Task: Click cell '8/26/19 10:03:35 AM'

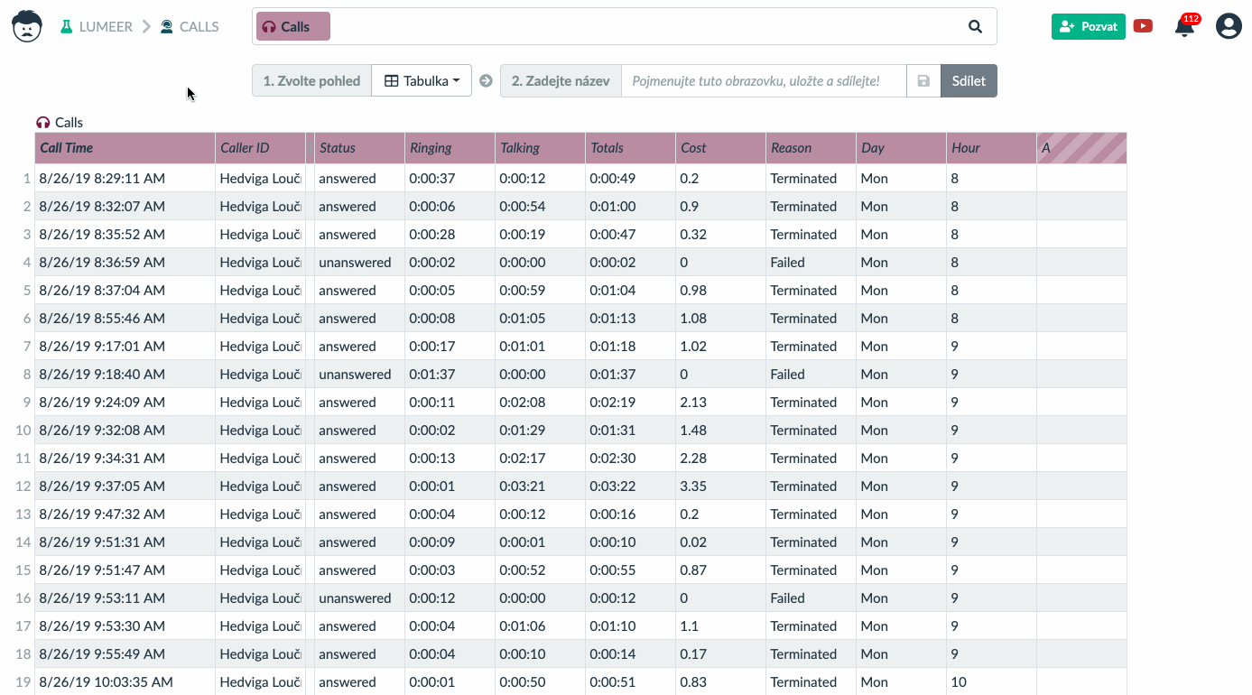Action: (125, 682)
